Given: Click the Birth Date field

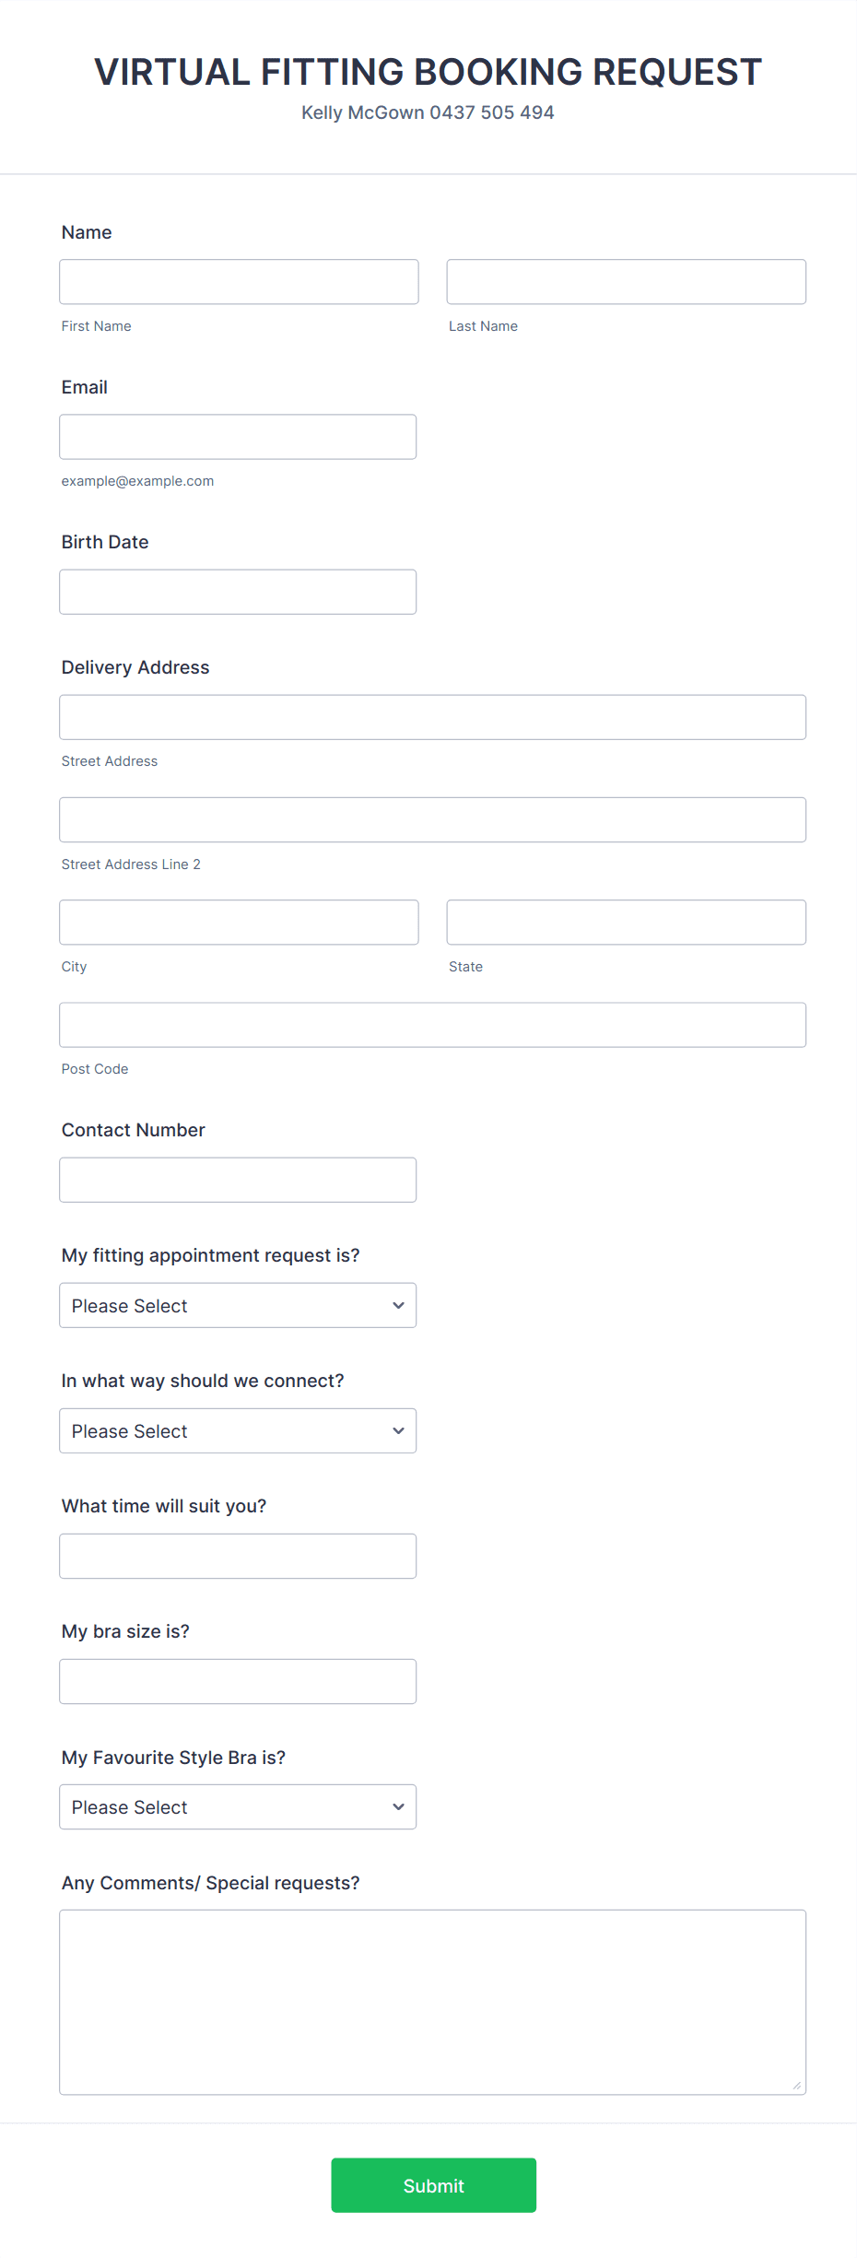Looking at the screenshot, I should 238,592.
